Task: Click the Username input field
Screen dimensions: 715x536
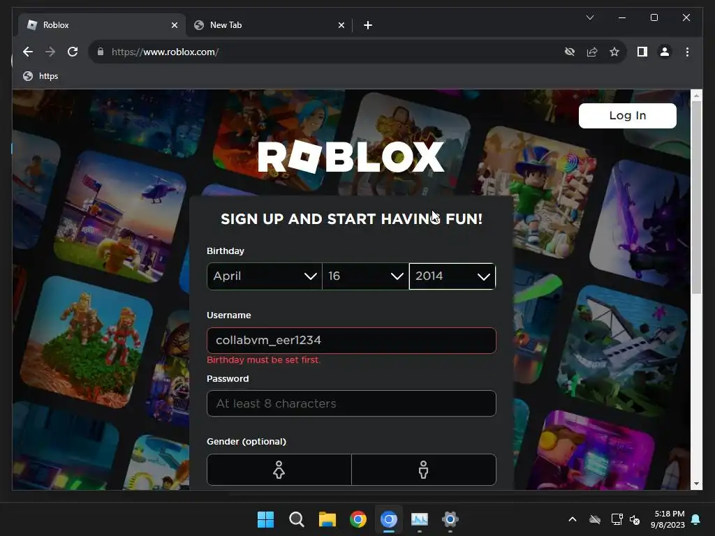Action: (x=351, y=341)
